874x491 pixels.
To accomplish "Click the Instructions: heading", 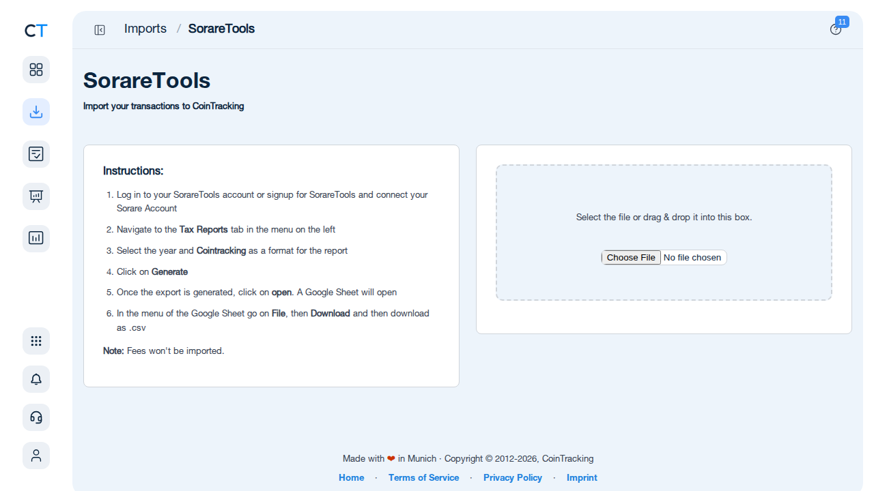I will [x=133, y=170].
